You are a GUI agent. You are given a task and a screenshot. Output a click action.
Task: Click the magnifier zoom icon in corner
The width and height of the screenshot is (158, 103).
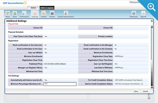click(x=151, y=7)
